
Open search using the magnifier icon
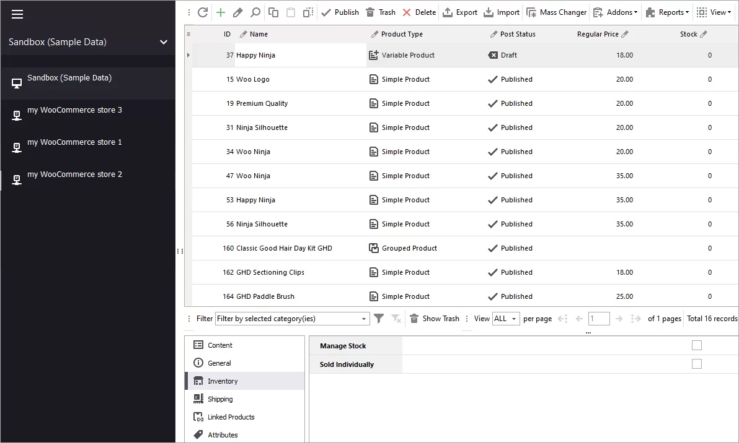click(255, 12)
